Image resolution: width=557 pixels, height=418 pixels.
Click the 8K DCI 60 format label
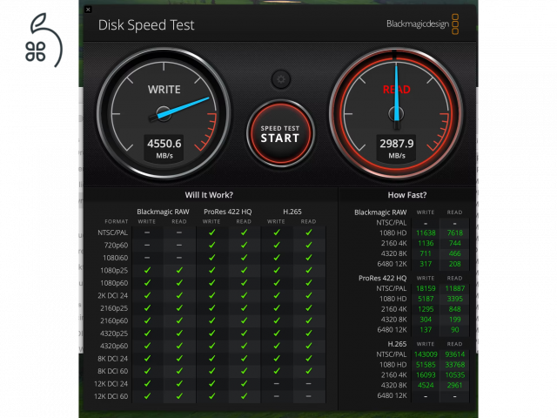(x=112, y=371)
